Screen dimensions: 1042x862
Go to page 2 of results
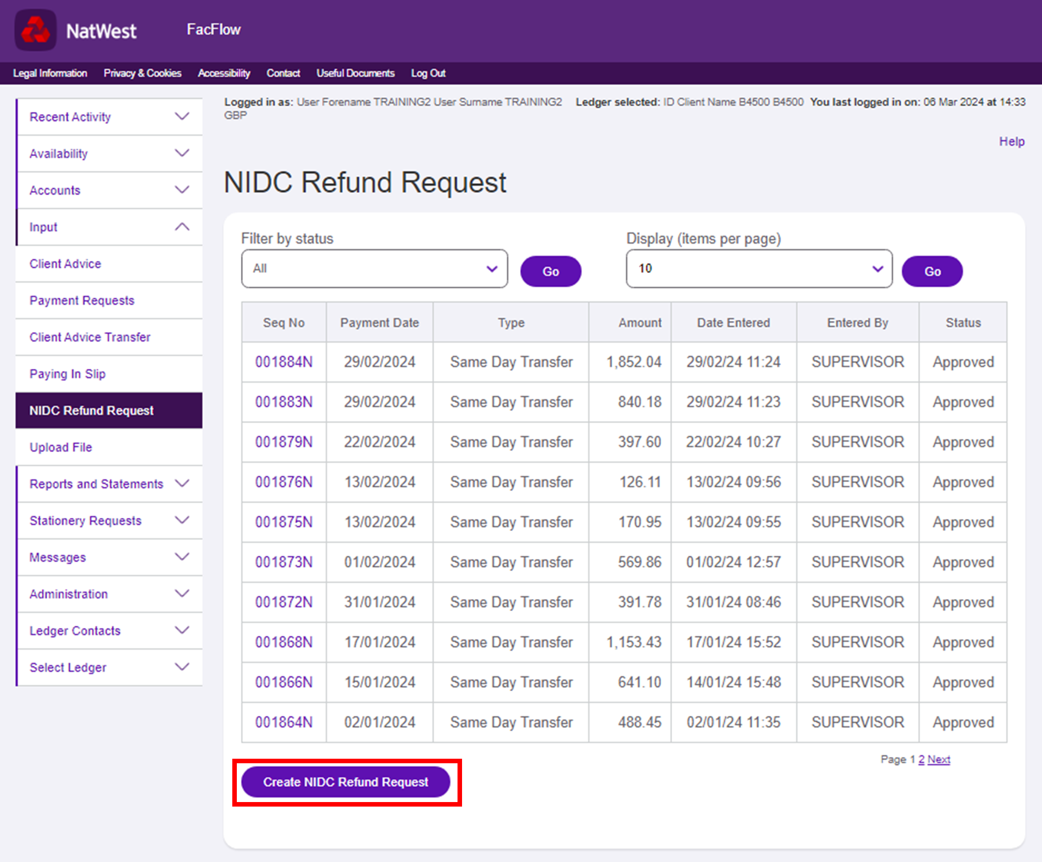click(921, 759)
